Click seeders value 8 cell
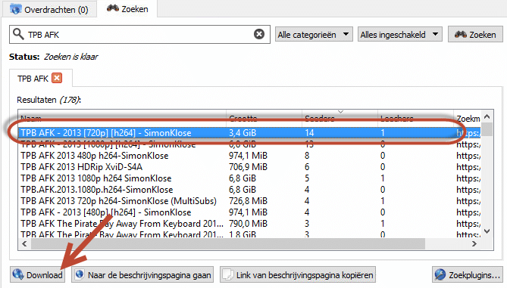507x288 pixels. [307, 156]
